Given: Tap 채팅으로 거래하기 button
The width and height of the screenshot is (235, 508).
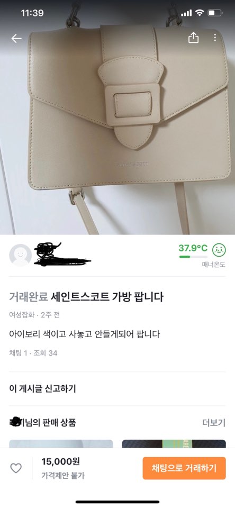Looking at the screenshot, I should pos(184,468).
